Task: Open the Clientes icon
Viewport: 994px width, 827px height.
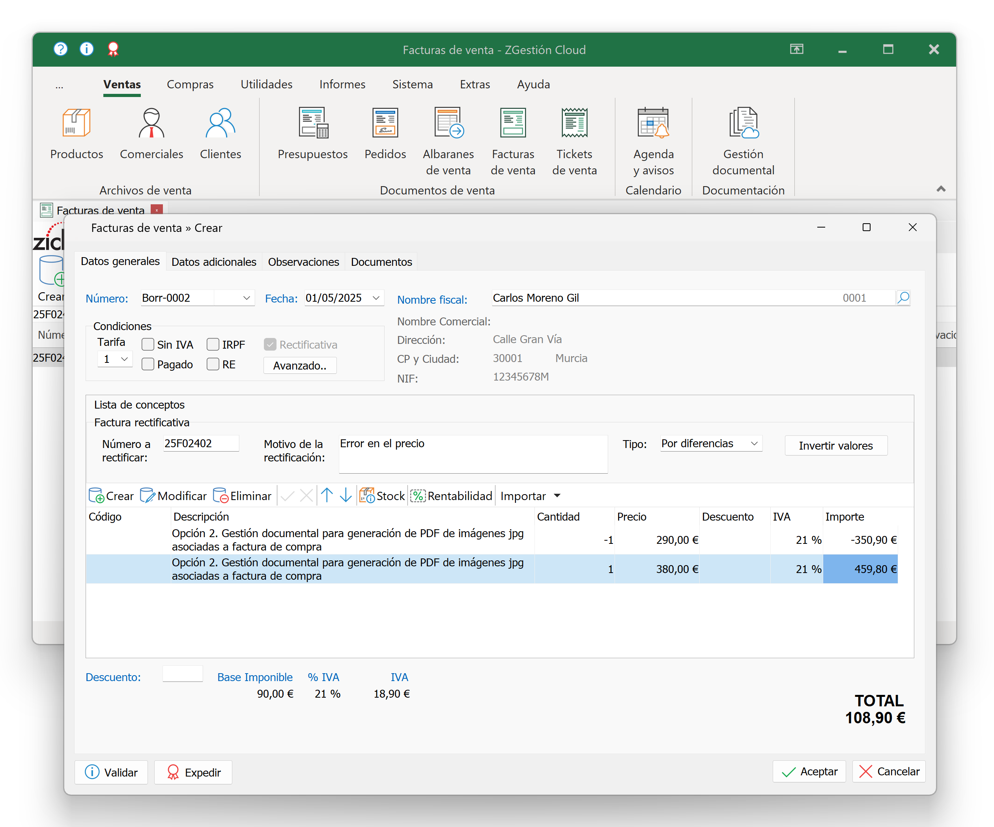Action: click(x=220, y=134)
